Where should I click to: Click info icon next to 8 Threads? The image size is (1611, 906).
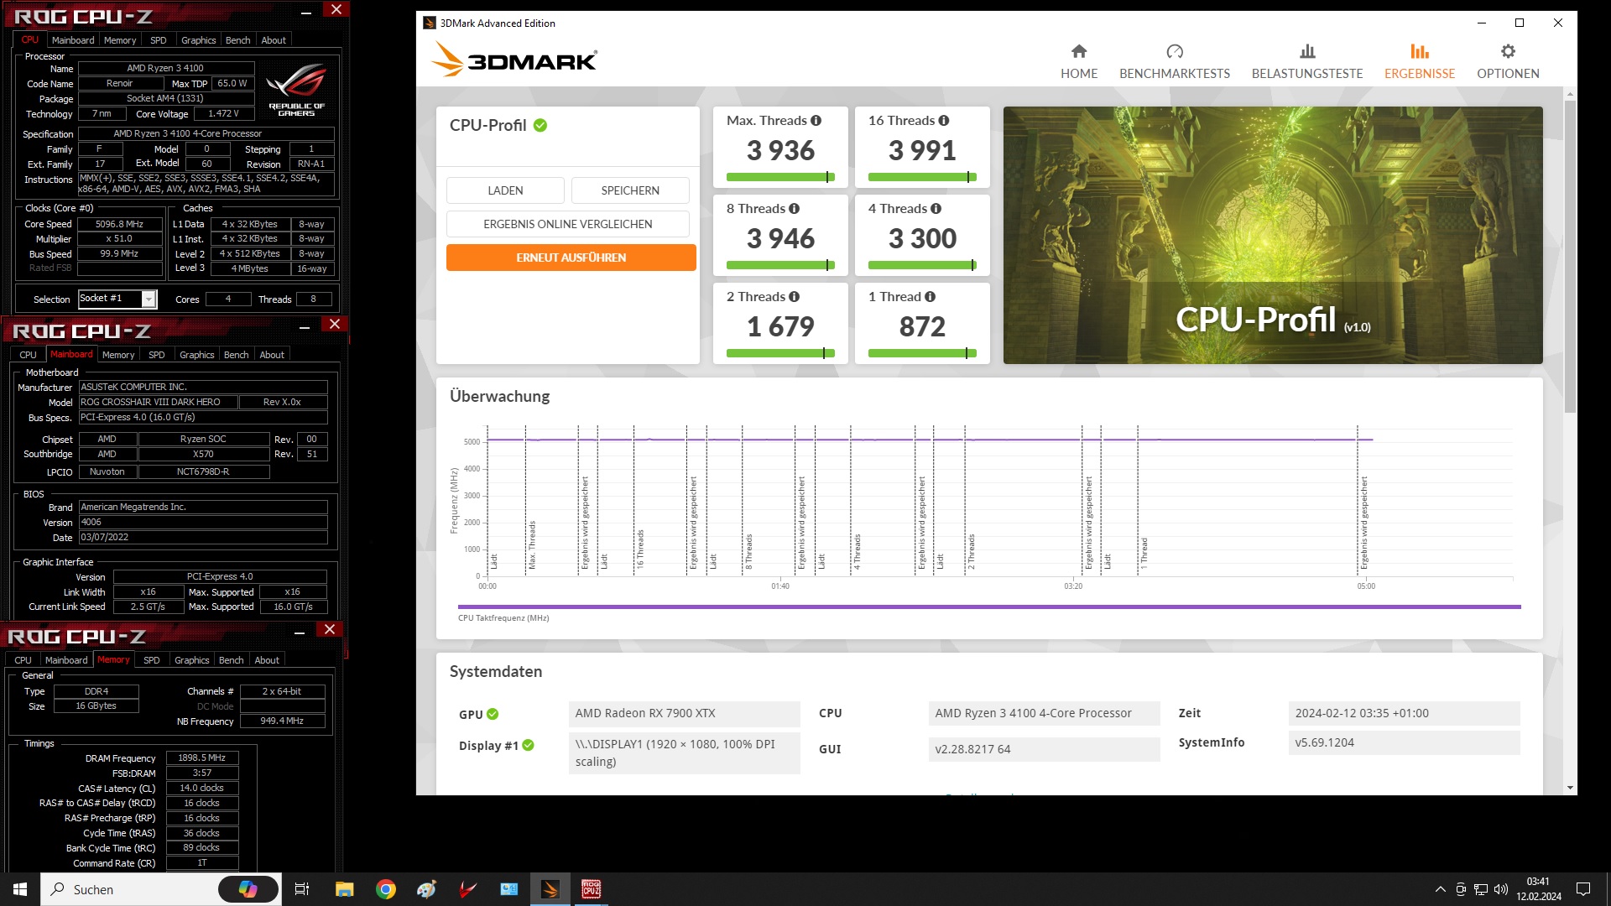tap(794, 209)
